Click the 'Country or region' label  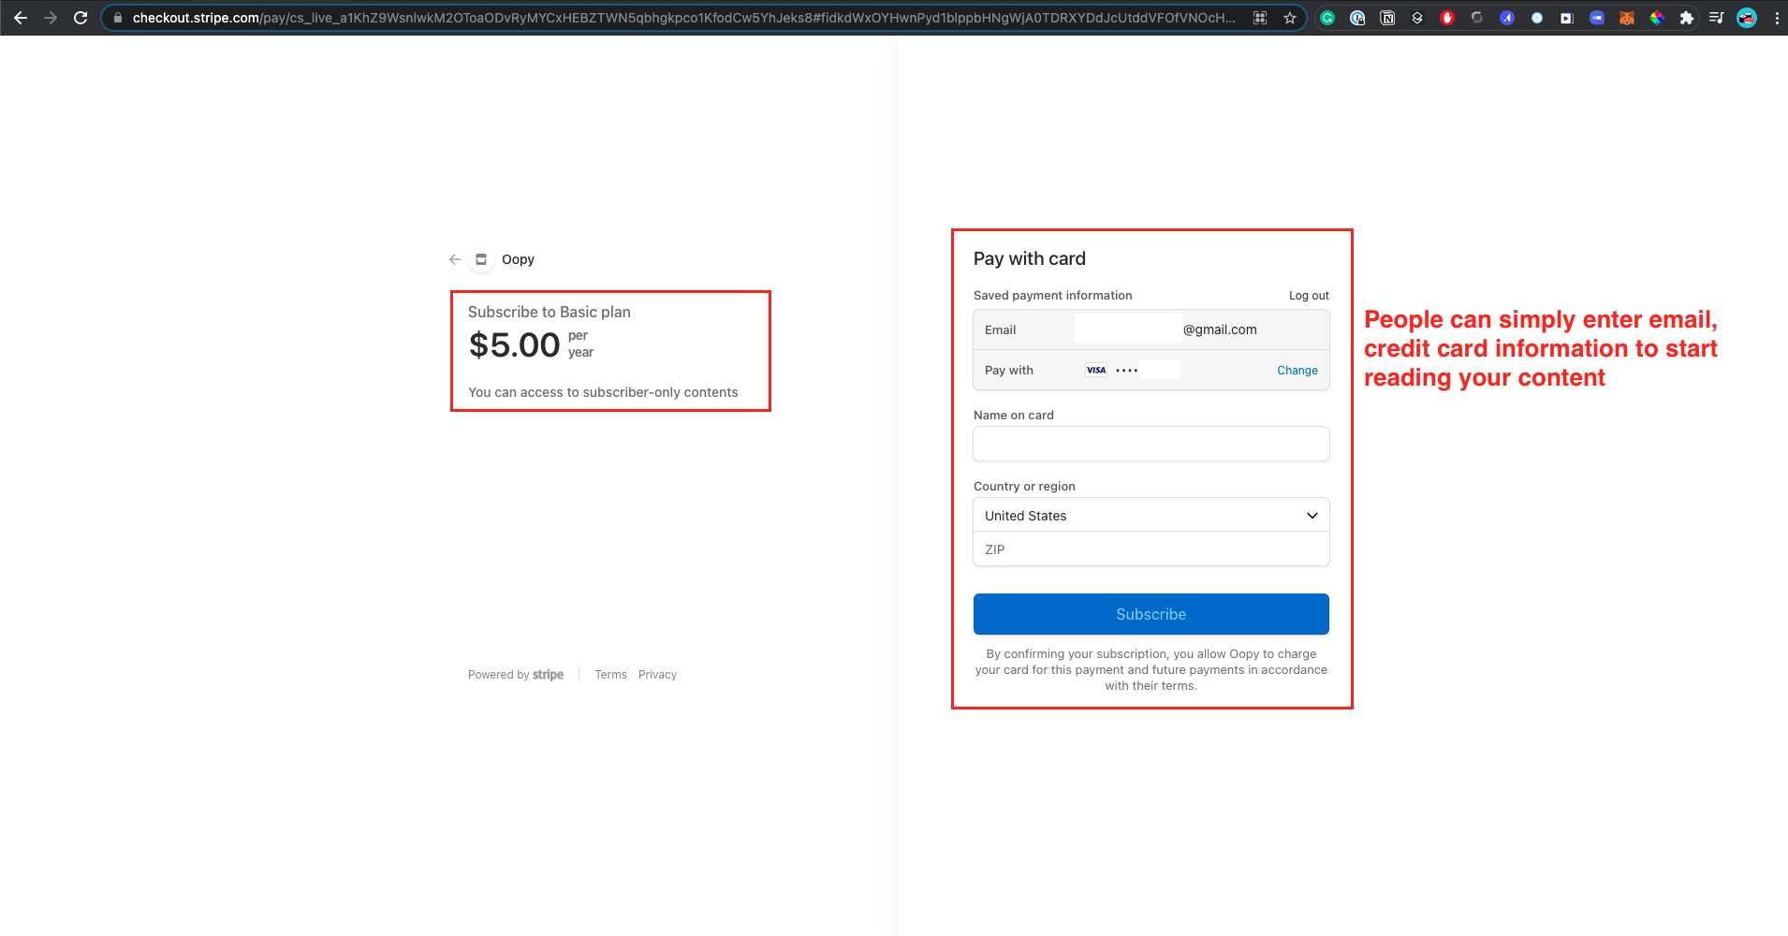pos(1024,487)
